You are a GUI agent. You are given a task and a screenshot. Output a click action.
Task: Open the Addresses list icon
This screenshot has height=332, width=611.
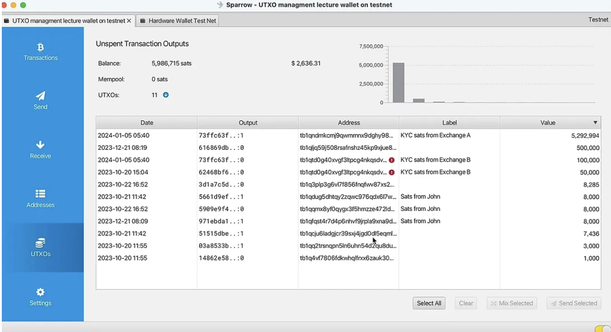click(40, 194)
